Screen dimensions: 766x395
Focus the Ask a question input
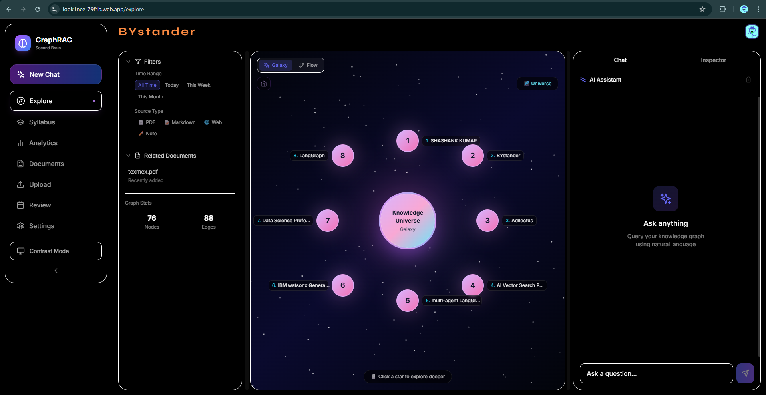[x=657, y=373]
